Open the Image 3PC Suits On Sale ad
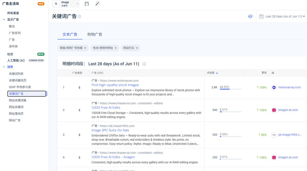Screen dimensions: 307x171 coord(110,130)
